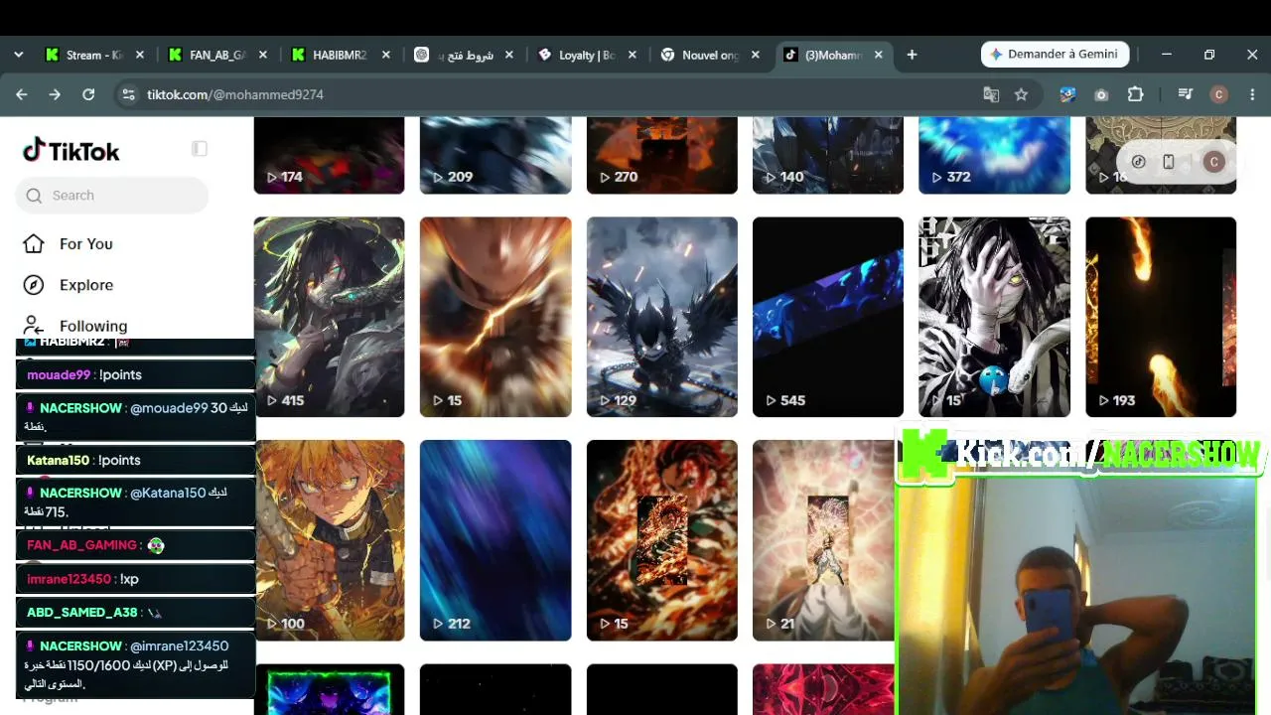1271x715 pixels.
Task: Open the video with 372 views
Action: pos(994,155)
